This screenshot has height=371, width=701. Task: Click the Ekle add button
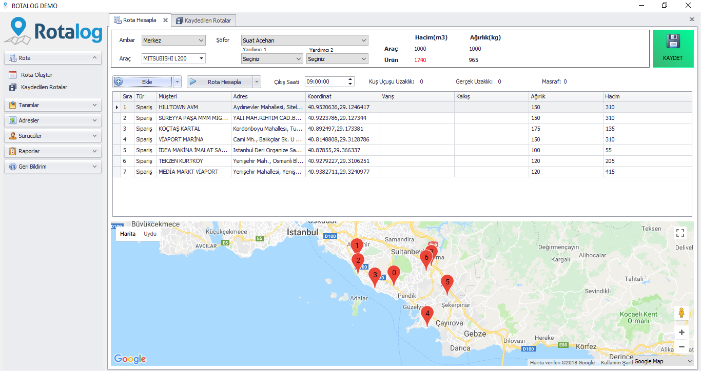point(143,82)
